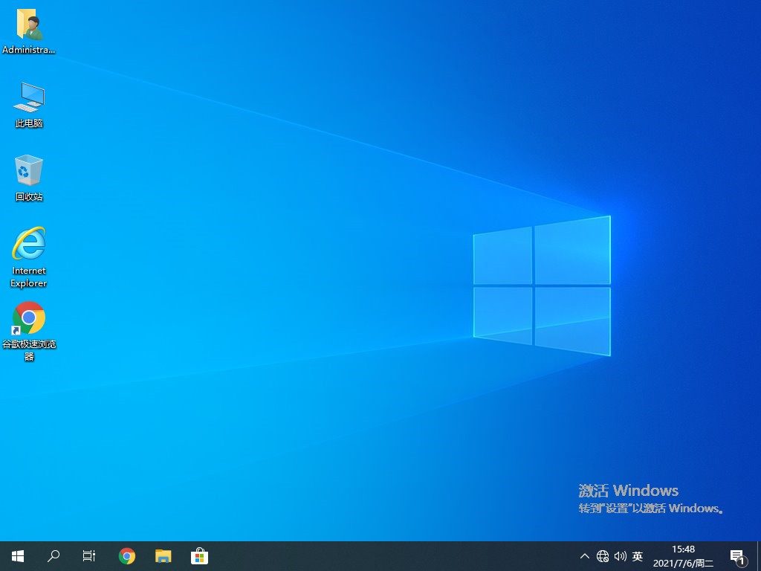Open Microsoft Store from the taskbar
The image size is (761, 571).
click(199, 556)
